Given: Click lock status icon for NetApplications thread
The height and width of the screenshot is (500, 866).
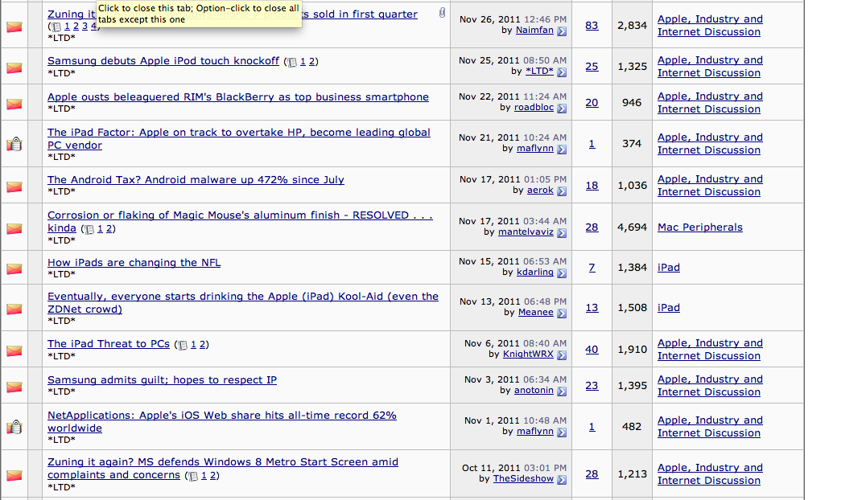Looking at the screenshot, I should (x=14, y=427).
